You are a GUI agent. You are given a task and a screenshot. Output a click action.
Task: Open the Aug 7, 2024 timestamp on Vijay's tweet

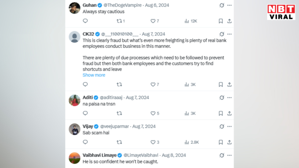coord(144,126)
